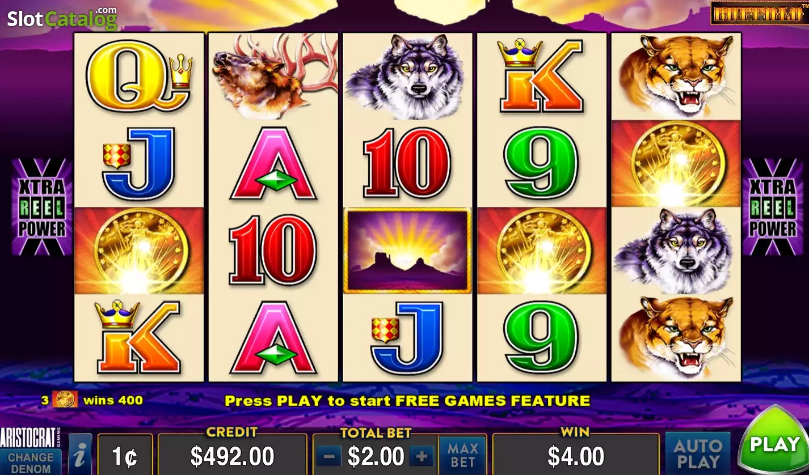Click the cougar symbol atop reel five
Screen dimensions: 809x475
pyautogui.click(x=676, y=77)
